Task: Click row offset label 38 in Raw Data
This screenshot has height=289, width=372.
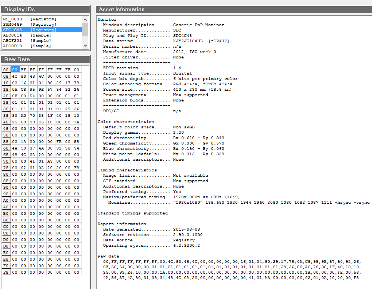Action: [6, 115]
